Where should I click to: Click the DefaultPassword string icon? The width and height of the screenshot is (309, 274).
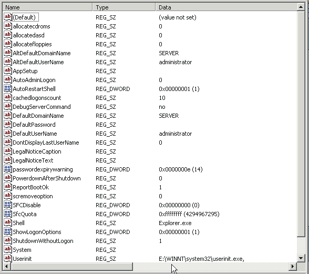(8, 124)
